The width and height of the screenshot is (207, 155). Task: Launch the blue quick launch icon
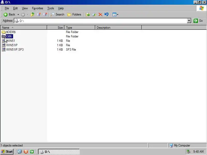click(x=20, y=152)
